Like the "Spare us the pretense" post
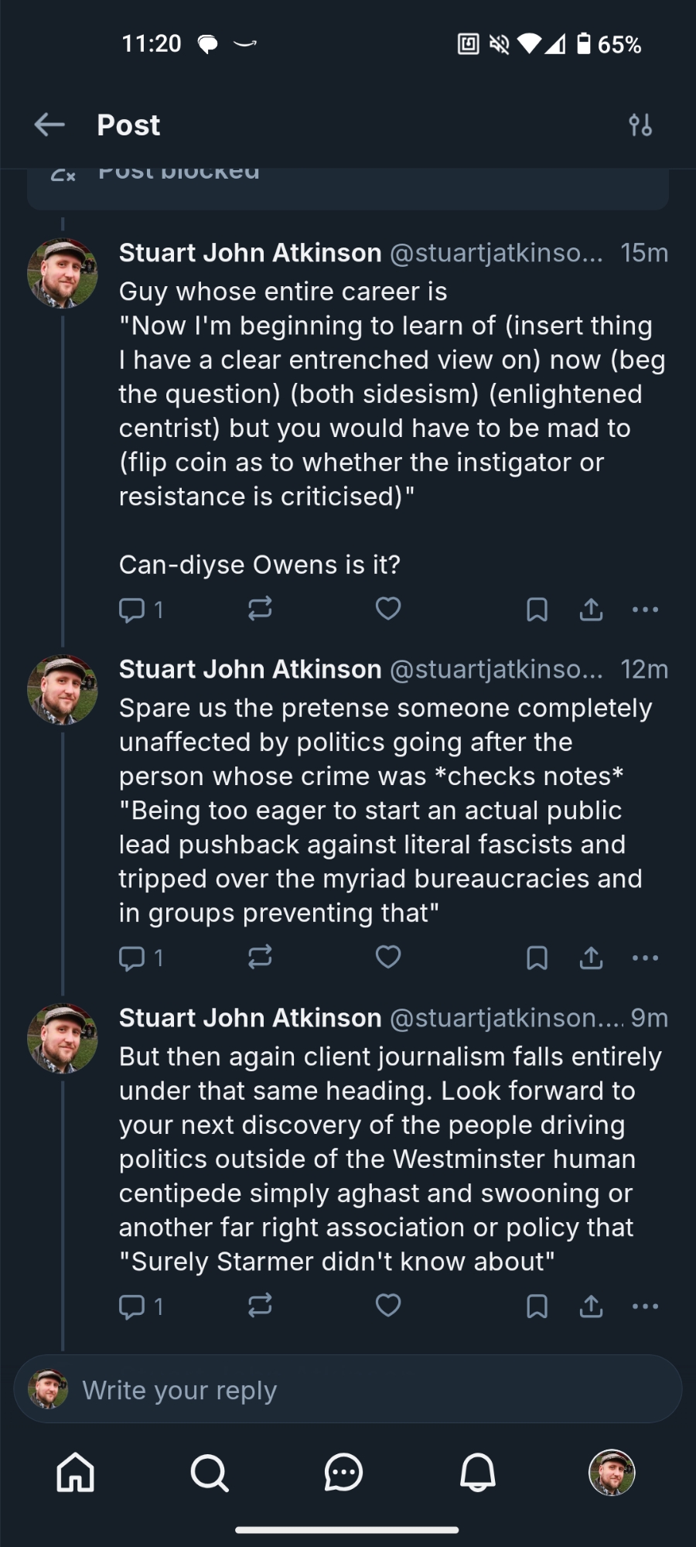The width and height of the screenshot is (696, 1547). coord(388,958)
